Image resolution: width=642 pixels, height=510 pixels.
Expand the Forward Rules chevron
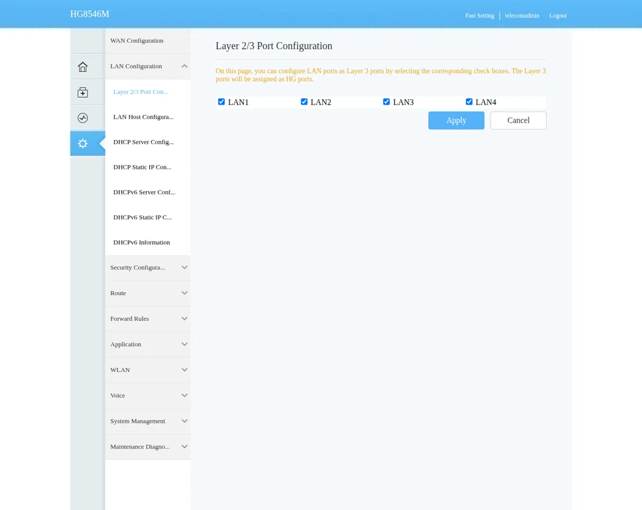click(x=184, y=318)
